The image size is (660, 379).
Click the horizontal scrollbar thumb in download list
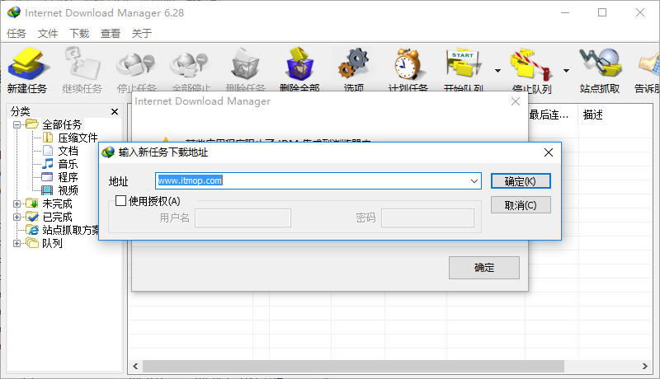[x=354, y=366]
